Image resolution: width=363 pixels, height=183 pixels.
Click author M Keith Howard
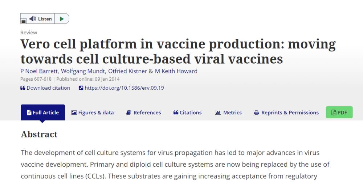(x=176, y=71)
